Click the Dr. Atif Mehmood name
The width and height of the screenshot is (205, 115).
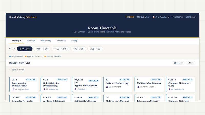coord(147,87)
